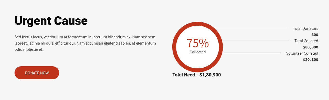Click the $1,30,900 total need figure
This screenshot has height=100, width=329.
click(x=210, y=75)
